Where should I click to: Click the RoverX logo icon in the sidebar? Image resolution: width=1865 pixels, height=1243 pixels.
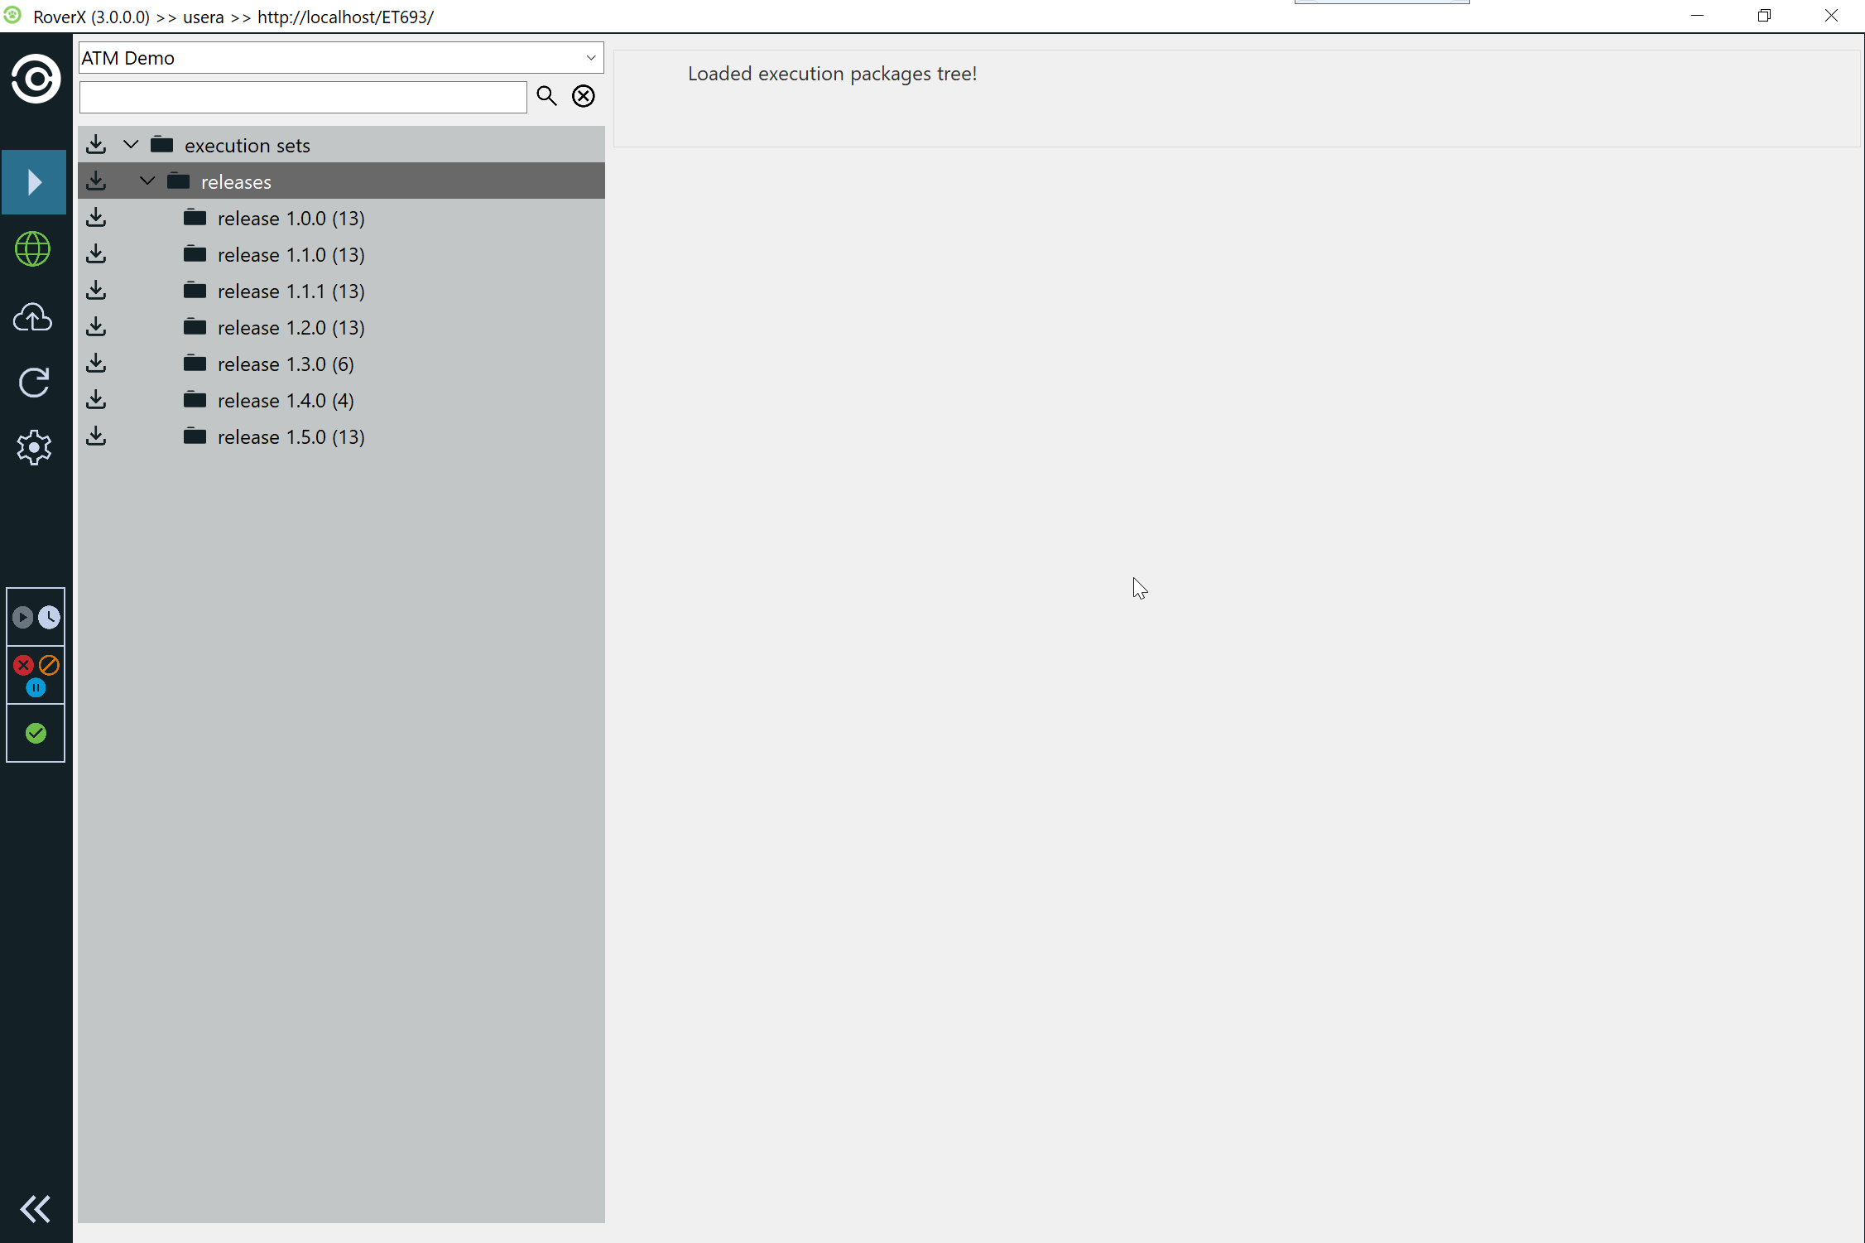coord(36,79)
